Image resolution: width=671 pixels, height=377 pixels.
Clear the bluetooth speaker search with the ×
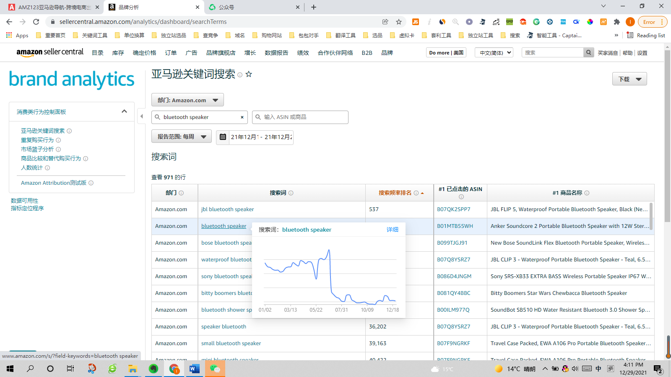[x=242, y=117]
